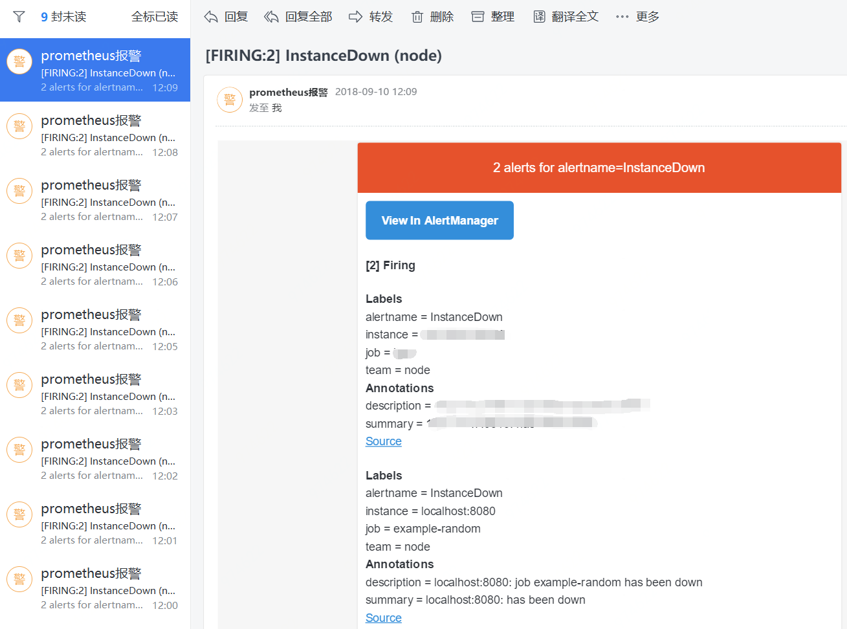Viewport: 847px width, 629px height.
Task: Select the 翻译全文 toolbar label
Action: [575, 17]
